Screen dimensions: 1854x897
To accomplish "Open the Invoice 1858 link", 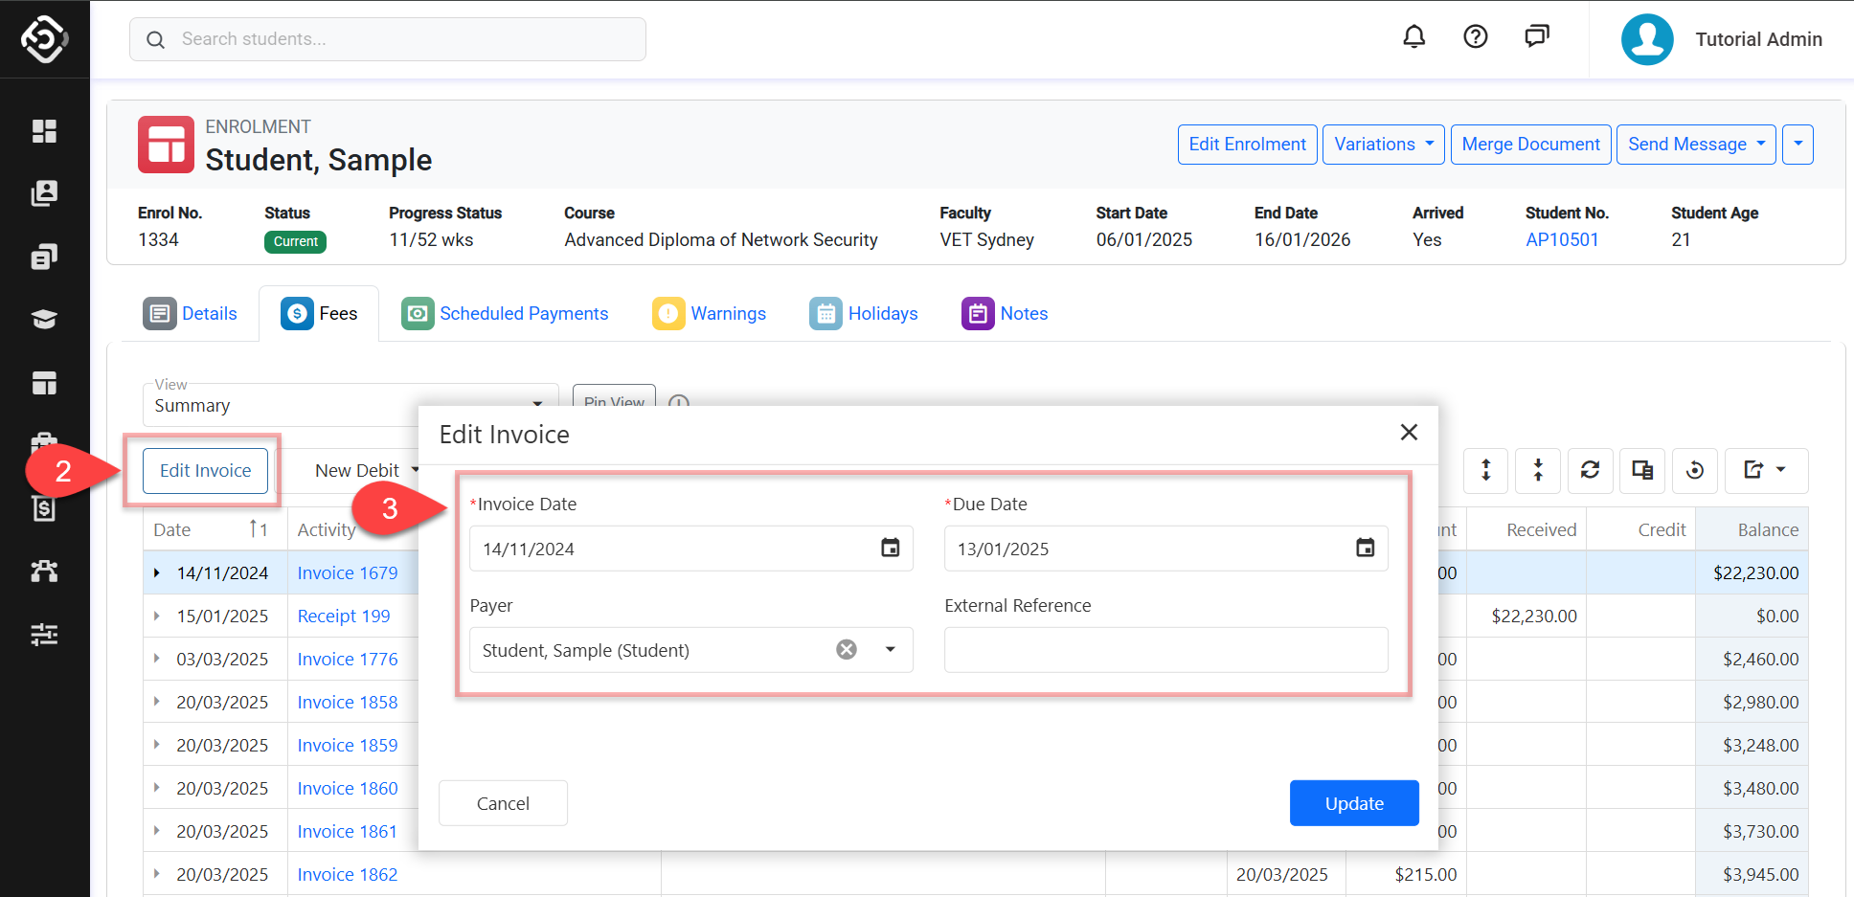I will tap(348, 703).
